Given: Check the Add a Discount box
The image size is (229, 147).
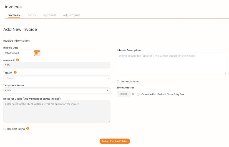Looking at the screenshot, I should coord(118,82).
